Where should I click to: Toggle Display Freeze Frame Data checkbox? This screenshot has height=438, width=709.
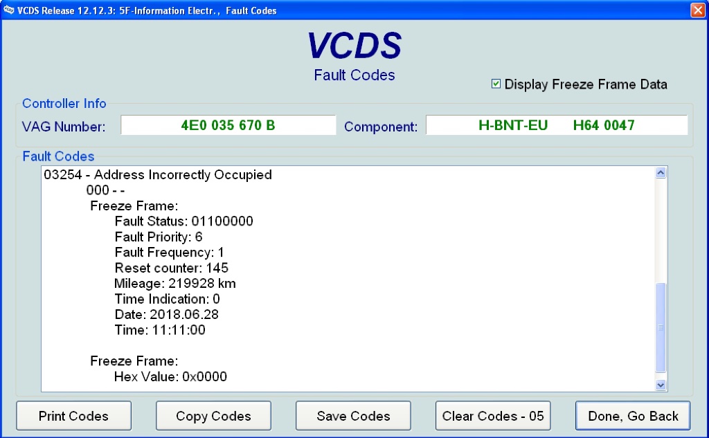pyautogui.click(x=496, y=84)
